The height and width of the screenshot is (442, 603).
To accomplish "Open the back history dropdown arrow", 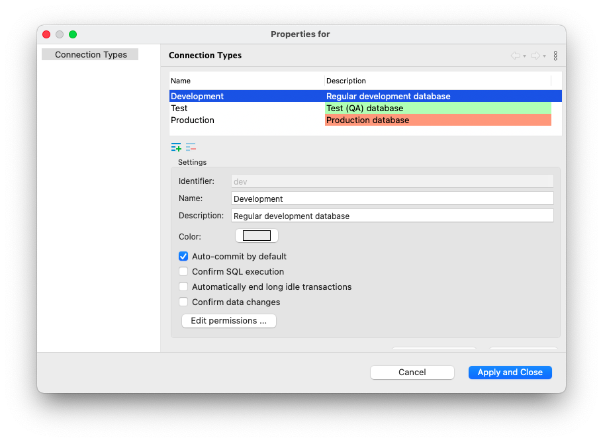I will [524, 56].
